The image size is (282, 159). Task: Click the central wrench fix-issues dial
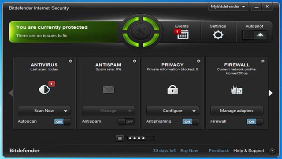coord(141,31)
